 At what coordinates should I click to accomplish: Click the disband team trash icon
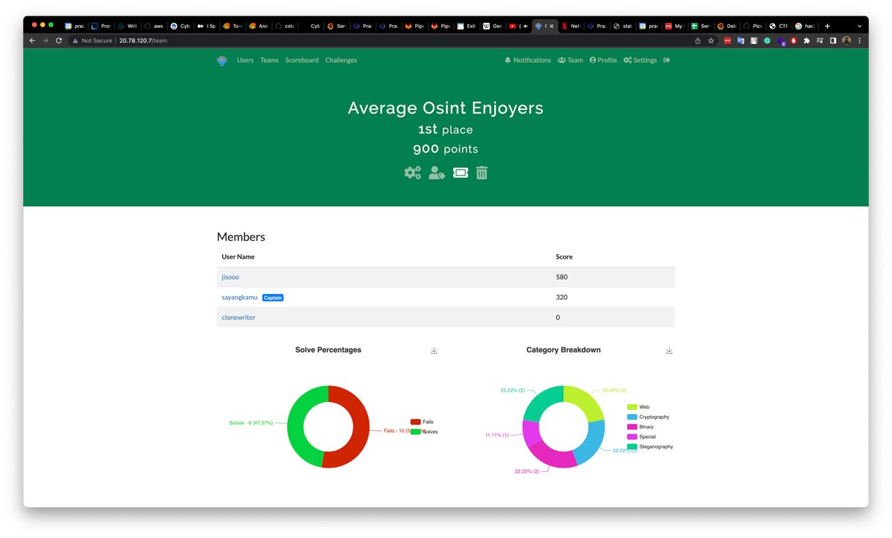482,173
